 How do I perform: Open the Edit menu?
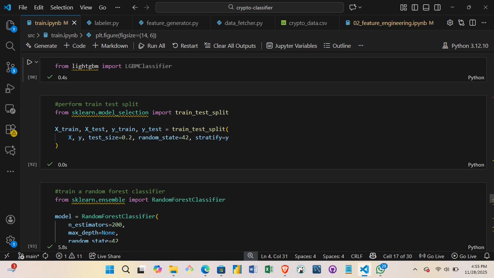point(39,7)
